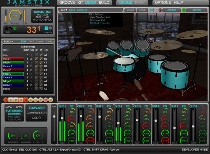This screenshot has height=154, width=210.
Task: Click the snare drum in the kit view
Action: coord(124,64)
